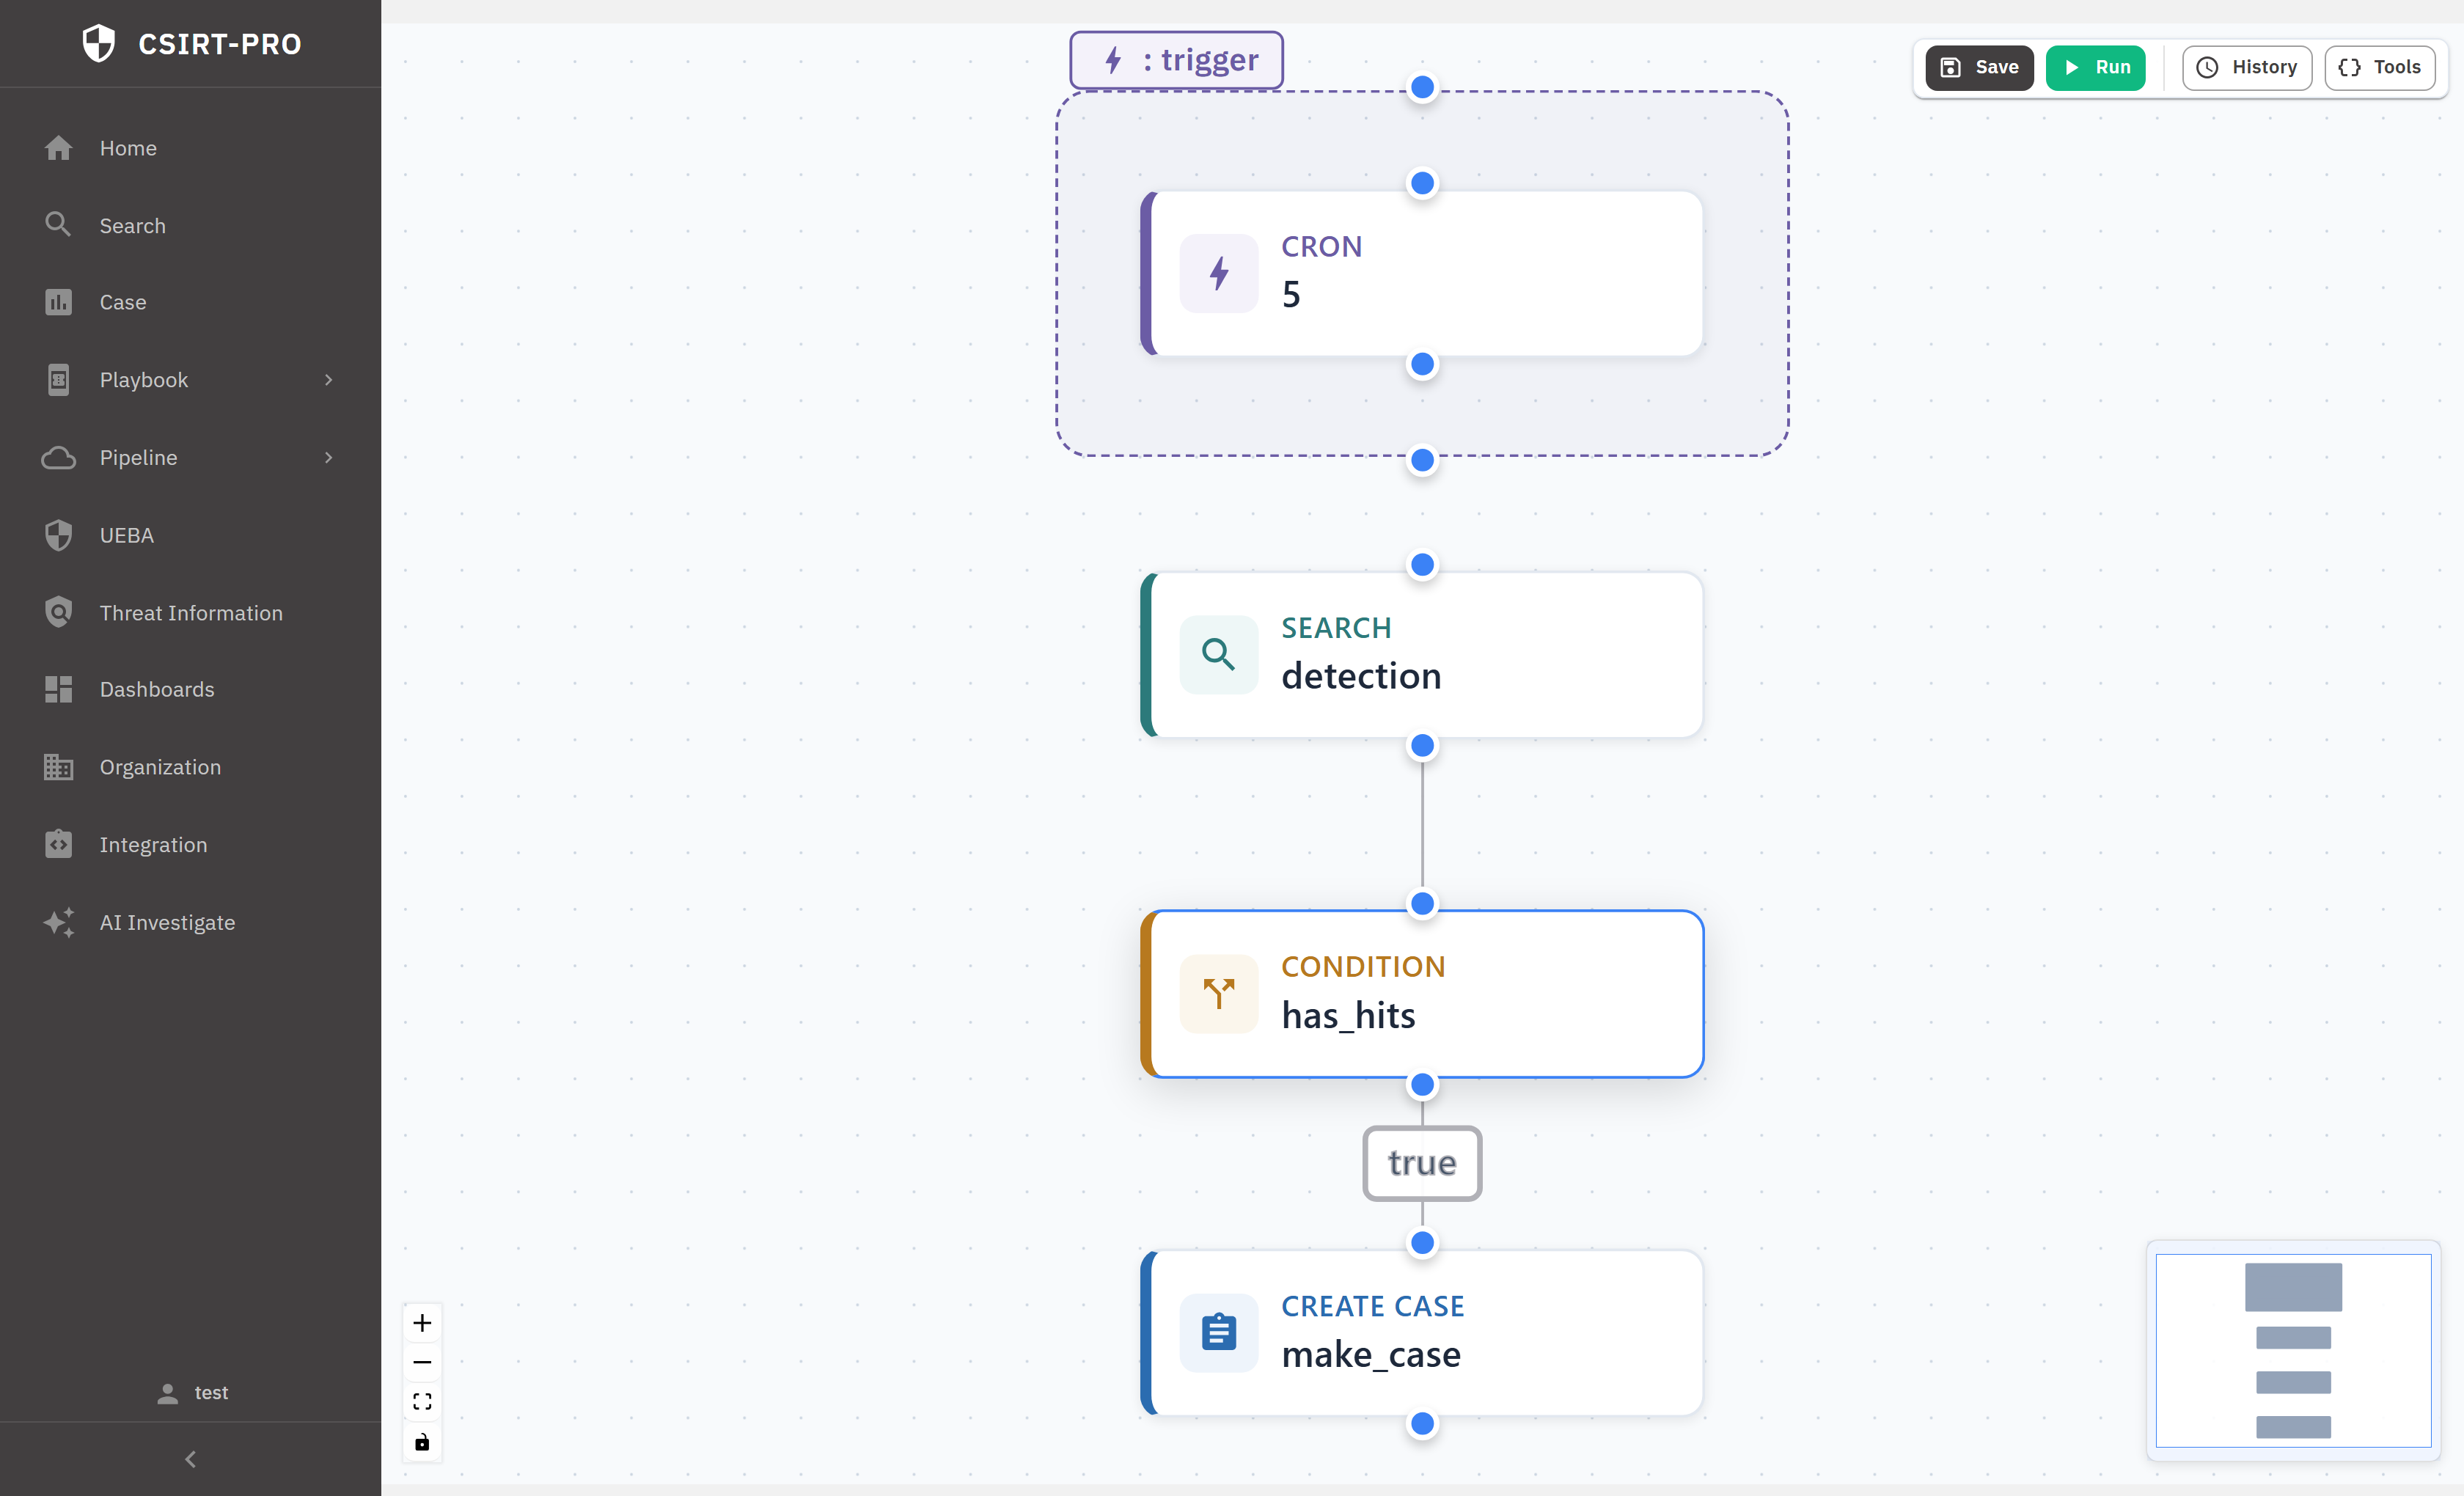Open Dashboards from the sidebar
Screen dimensions: 2464x1496
(x=190, y=689)
